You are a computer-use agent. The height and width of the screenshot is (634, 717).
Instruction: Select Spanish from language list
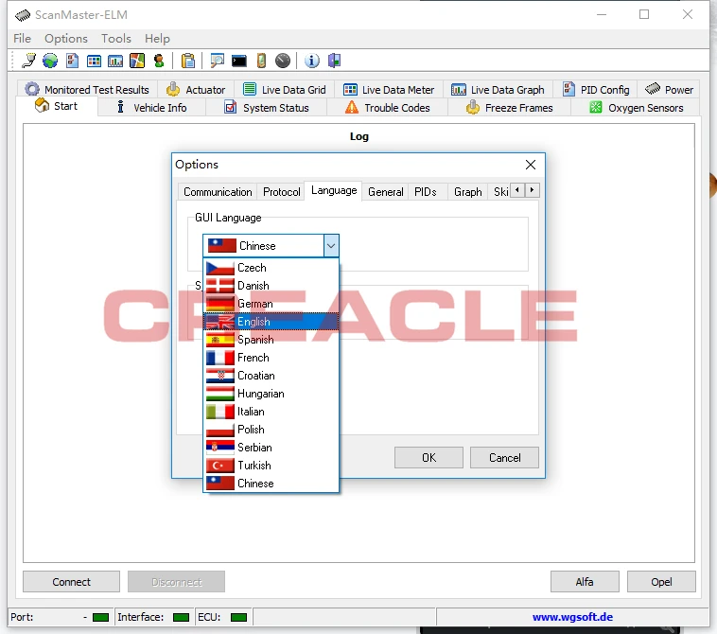271,340
